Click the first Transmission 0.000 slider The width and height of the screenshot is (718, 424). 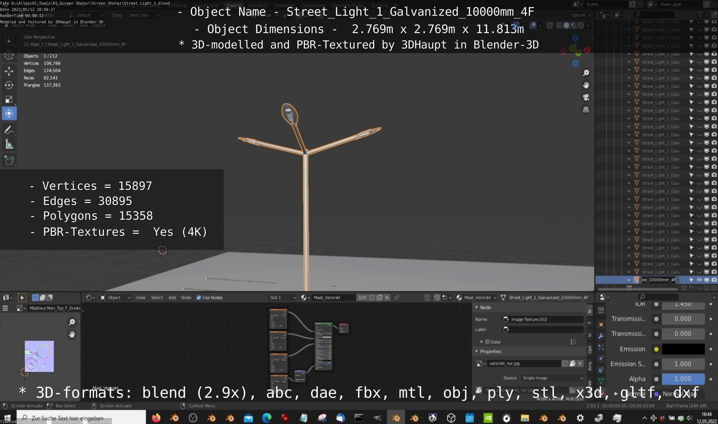tap(683, 319)
